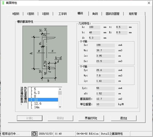Click the 04-04-02 Edition status text
Screen dimensions: 153x137
click(x=87, y=134)
